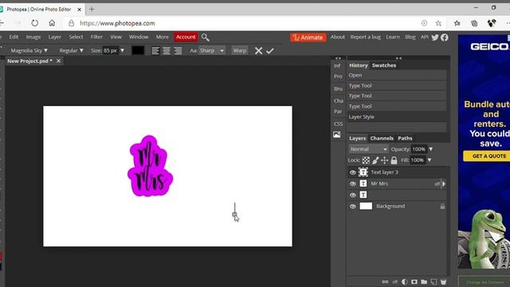This screenshot has width=510, height=287.
Task: Hide the Background layer
Action: (x=352, y=206)
